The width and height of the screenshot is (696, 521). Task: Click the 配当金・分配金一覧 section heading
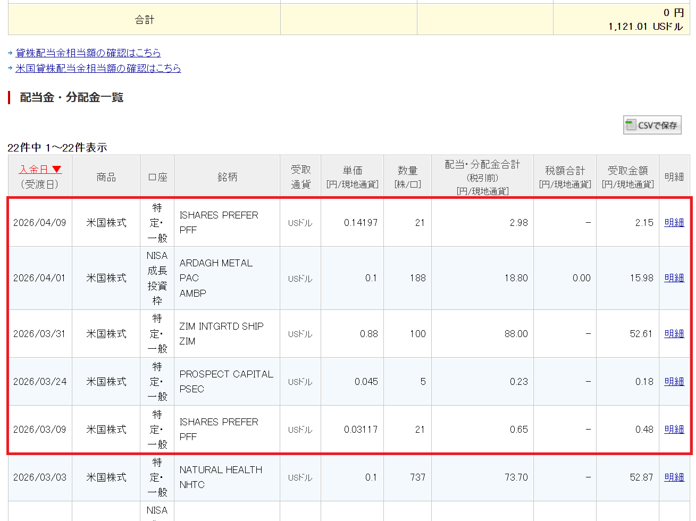pos(71,98)
